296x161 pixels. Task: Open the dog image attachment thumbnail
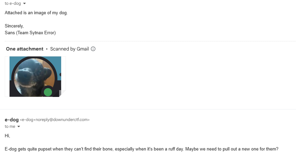click(35, 77)
